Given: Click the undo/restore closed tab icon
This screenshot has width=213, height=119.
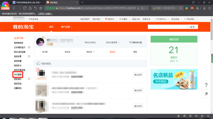Looking at the screenshot, I should tap(35, 8).
